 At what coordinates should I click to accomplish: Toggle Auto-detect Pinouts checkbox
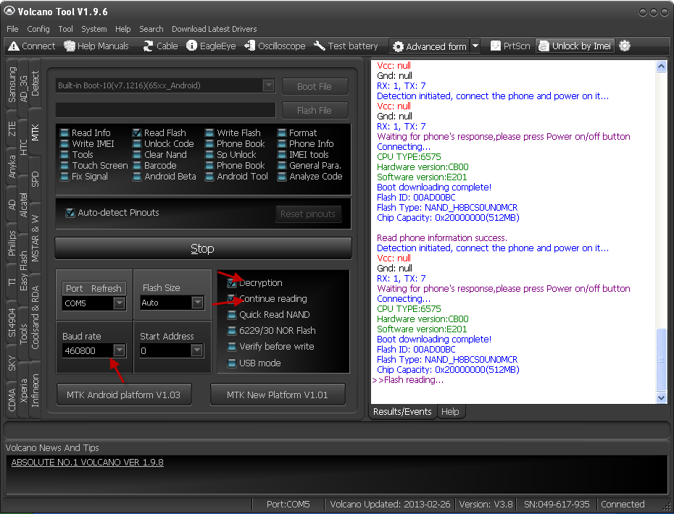pos(70,213)
